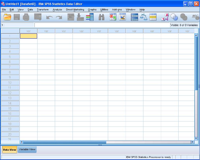Screen dimensions: 200x160
Task: Click the cell editor input field
Action: pos(102,25)
